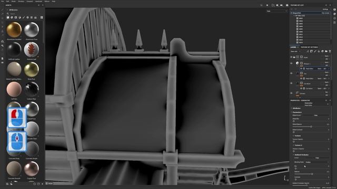Adjust Ambient Occlusion Balance slider handle

point(312,174)
